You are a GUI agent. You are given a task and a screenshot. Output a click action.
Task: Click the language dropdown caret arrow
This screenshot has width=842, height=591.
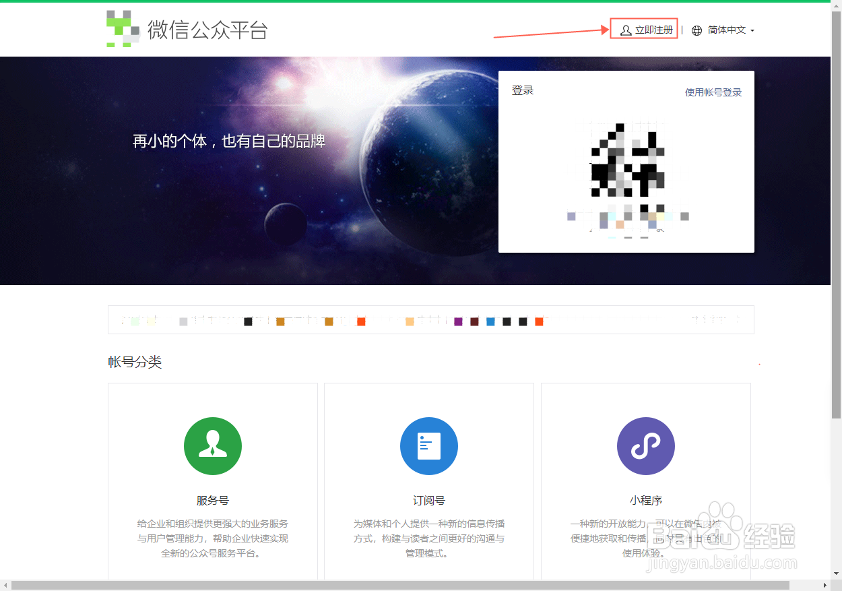[752, 30]
